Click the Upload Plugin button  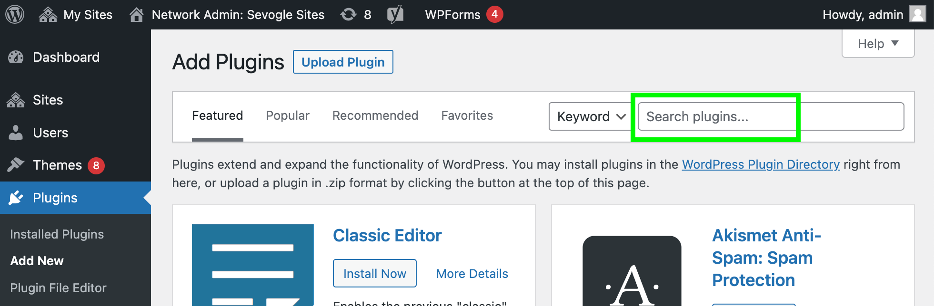coord(342,62)
